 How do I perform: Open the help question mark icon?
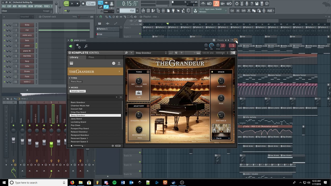tap(252, 4)
